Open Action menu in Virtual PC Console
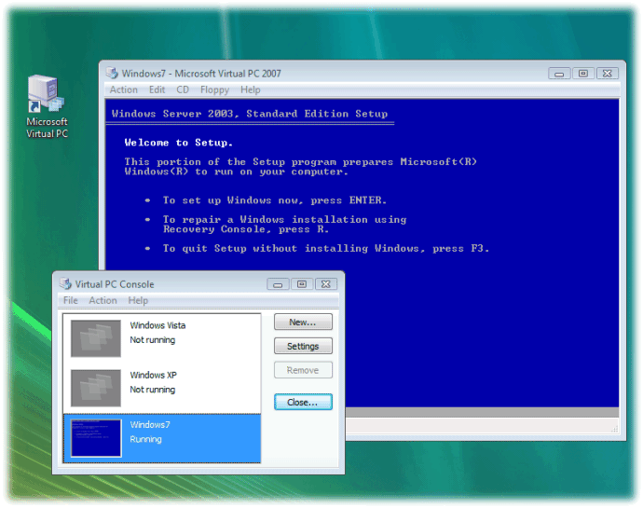 pos(103,300)
